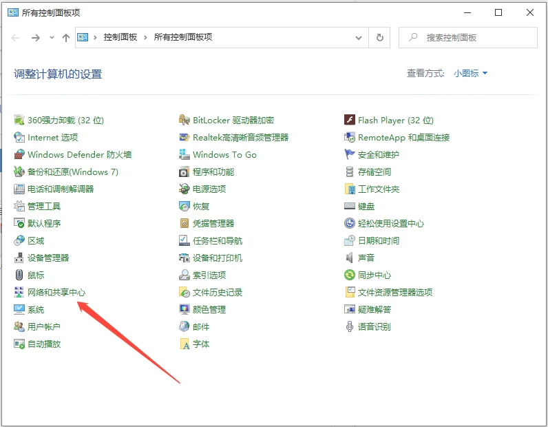The width and height of the screenshot is (548, 427).
Task: Open the recent locations dropdown arrow
Action: pos(52,37)
